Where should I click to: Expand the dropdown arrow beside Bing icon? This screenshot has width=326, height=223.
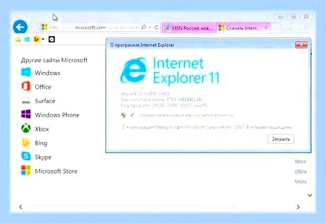pyautogui.click(x=43, y=39)
